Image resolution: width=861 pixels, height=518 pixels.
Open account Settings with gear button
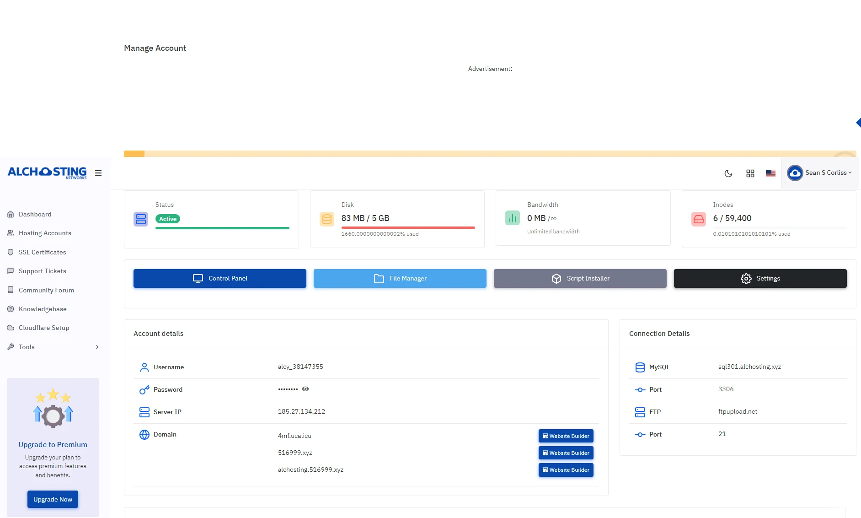pyautogui.click(x=760, y=278)
